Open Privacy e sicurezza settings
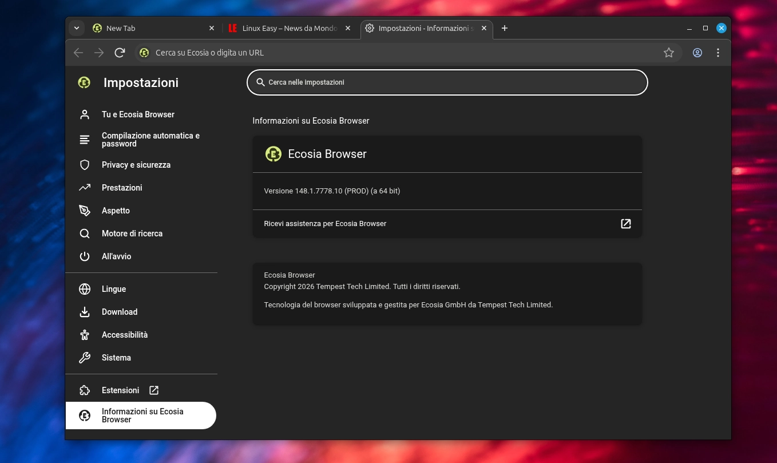Viewport: 777px width, 463px height. 141,165
